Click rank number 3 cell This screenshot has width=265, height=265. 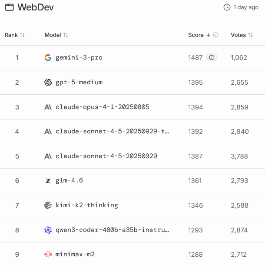click(17, 107)
